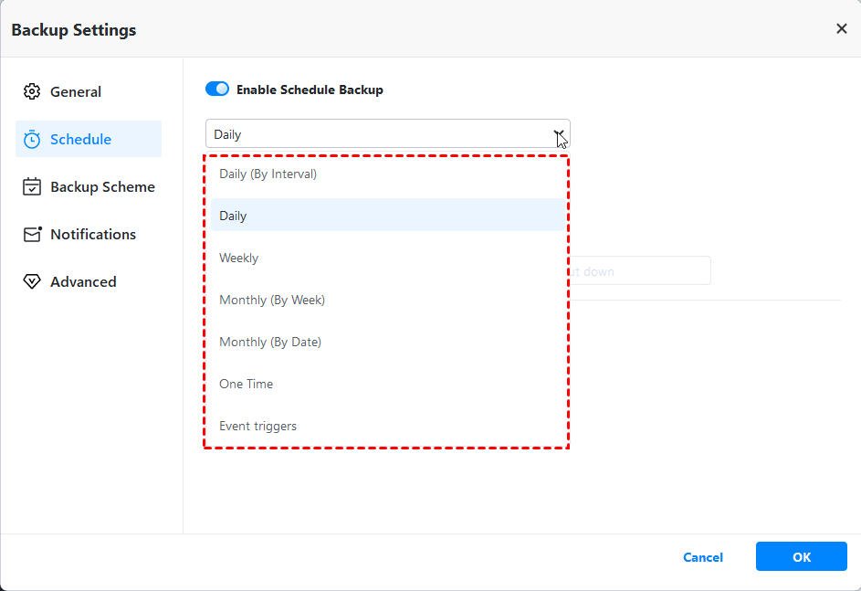
Task: Select Weekly from the schedule list
Action: coord(239,258)
